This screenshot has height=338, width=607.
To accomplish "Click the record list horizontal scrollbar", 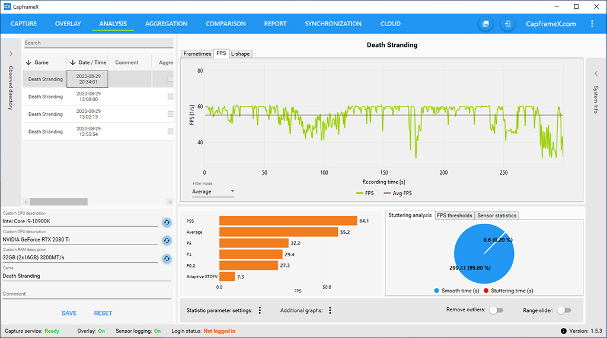I will coord(58,202).
